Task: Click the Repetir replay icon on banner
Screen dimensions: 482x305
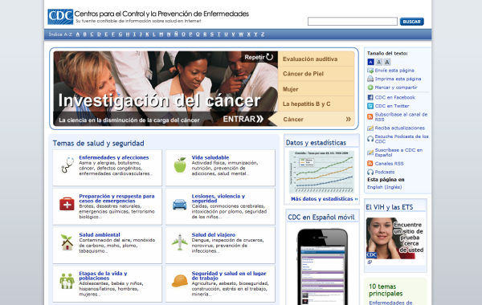Action: pos(270,57)
